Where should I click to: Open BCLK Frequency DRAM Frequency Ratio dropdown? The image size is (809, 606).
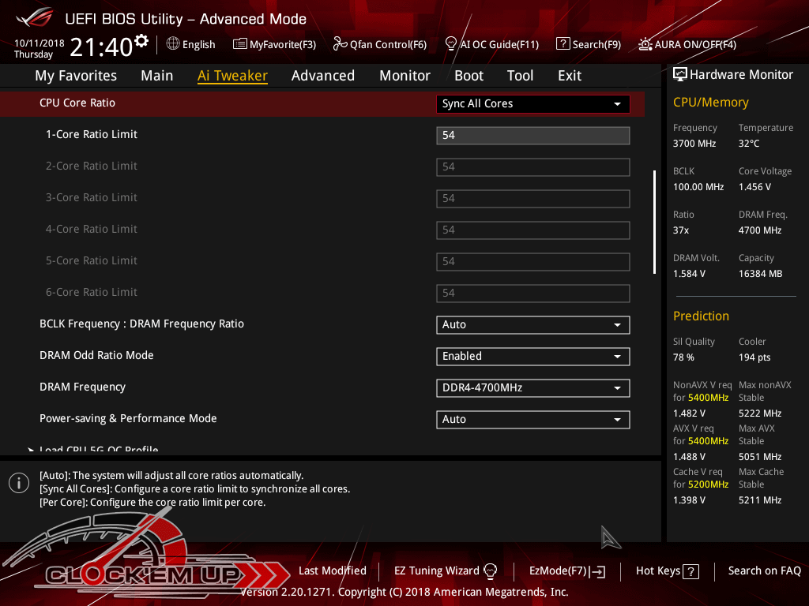click(532, 324)
